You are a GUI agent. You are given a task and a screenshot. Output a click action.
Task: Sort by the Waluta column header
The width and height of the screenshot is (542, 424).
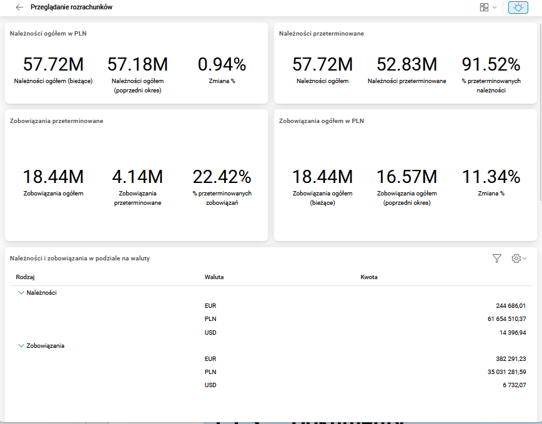point(214,277)
